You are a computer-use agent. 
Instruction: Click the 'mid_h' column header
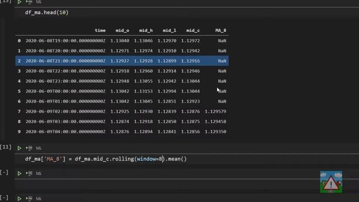click(x=146, y=30)
